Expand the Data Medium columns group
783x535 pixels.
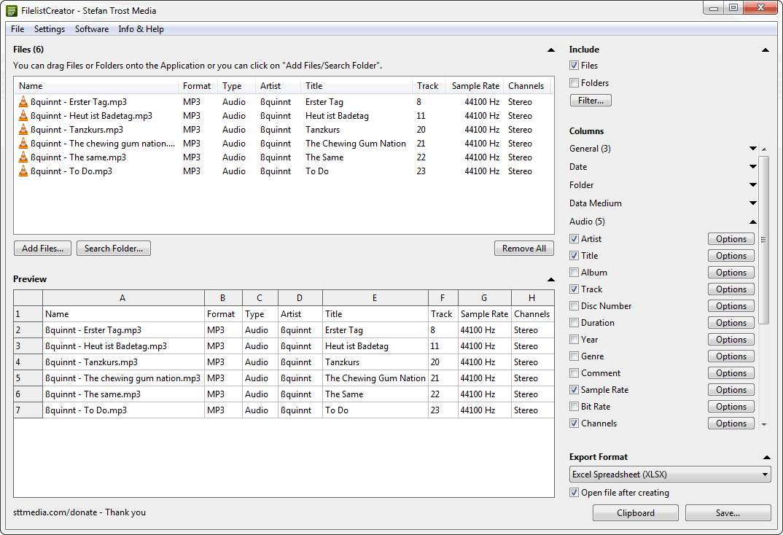[753, 203]
